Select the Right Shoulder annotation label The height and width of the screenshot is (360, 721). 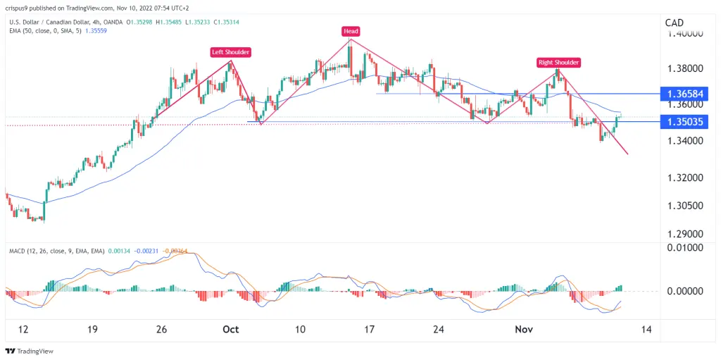(558, 63)
